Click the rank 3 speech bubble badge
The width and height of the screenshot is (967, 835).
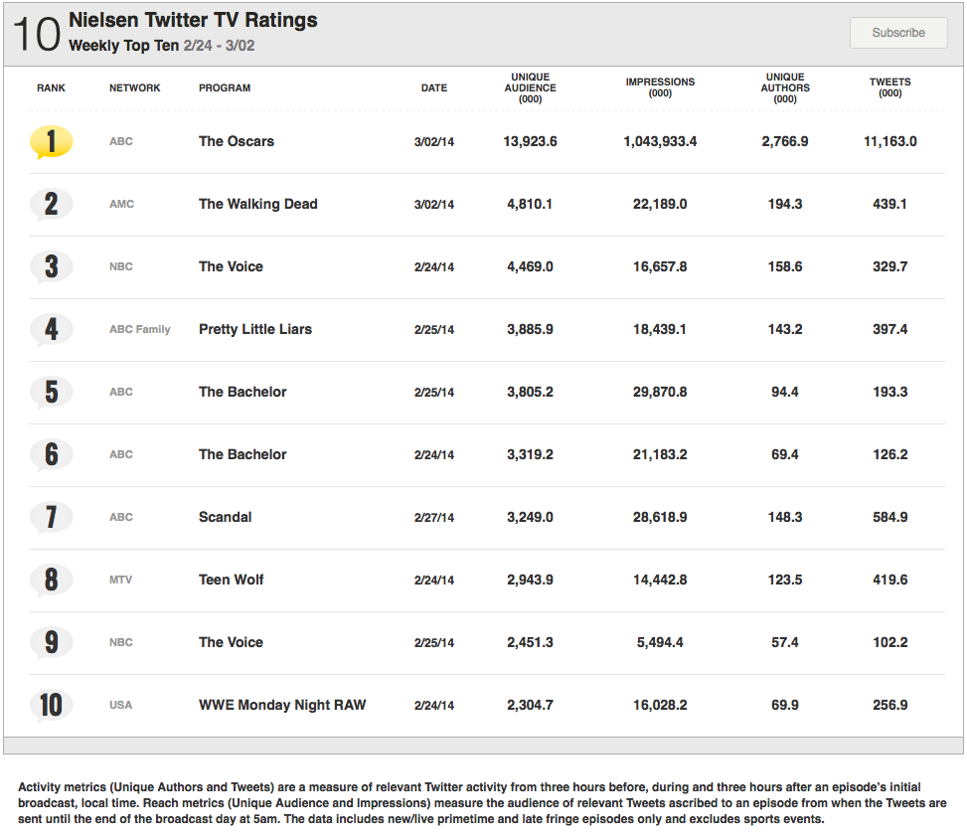click(x=52, y=267)
